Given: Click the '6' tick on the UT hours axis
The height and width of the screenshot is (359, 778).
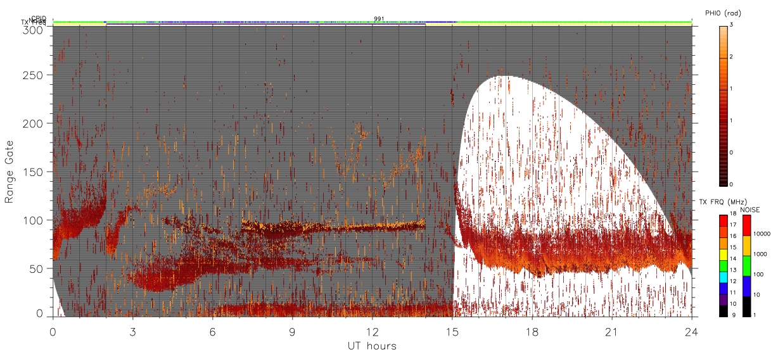Looking at the screenshot, I should click(x=212, y=332).
